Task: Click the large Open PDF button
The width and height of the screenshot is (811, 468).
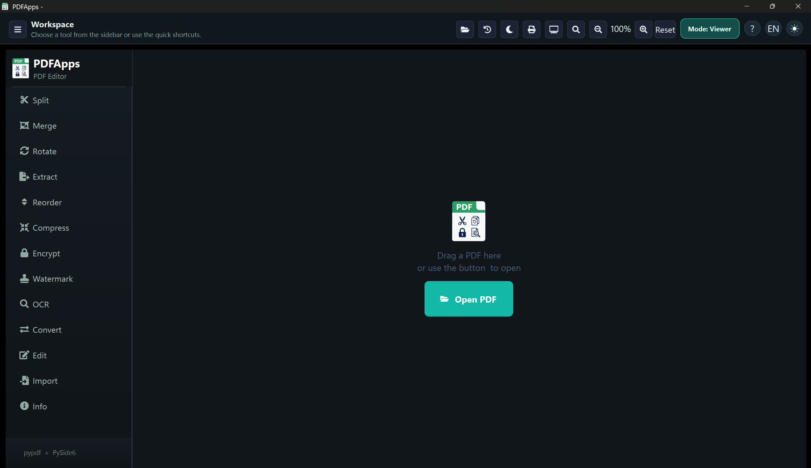Action: [x=469, y=299]
